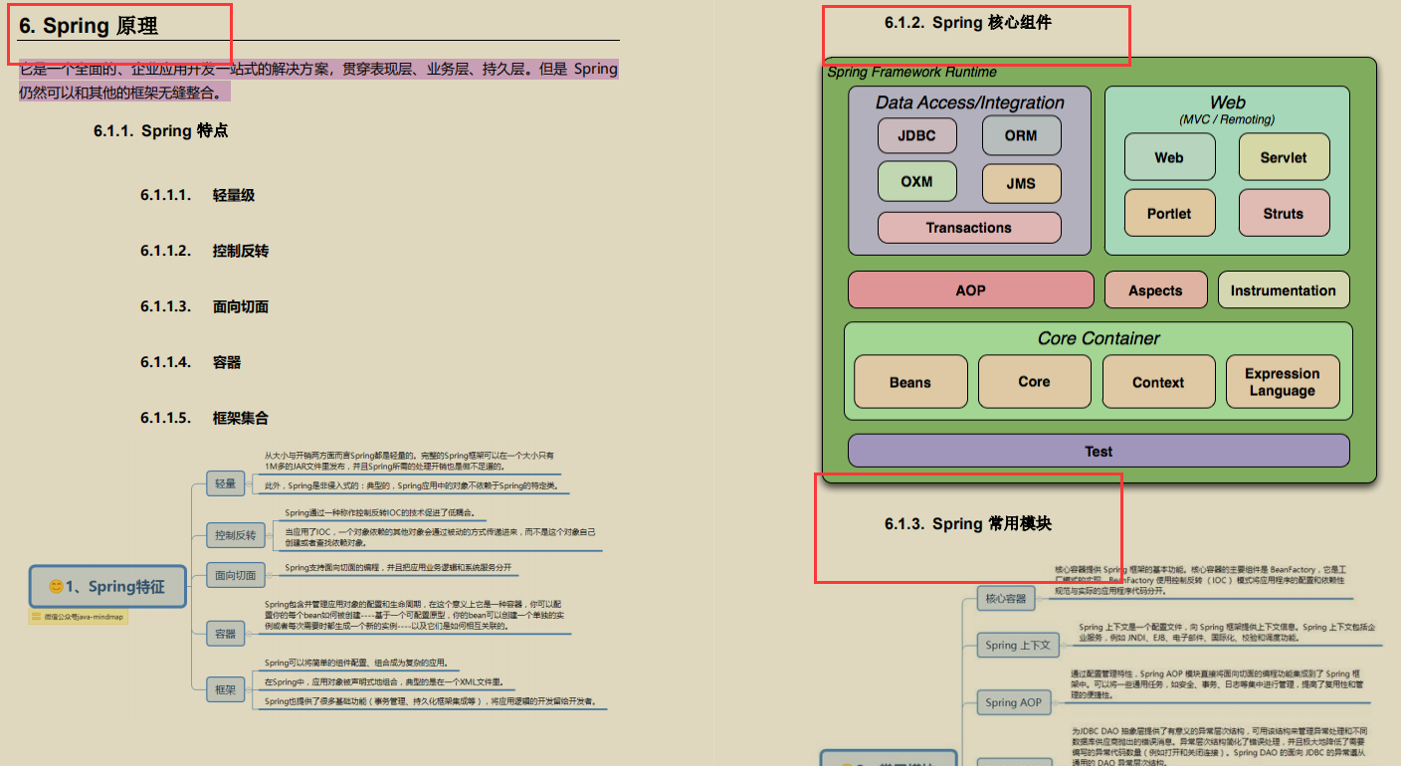Image resolution: width=1401 pixels, height=766 pixels.
Task: Click the 微信公众号java-mindmap yellow tag
Action: pyautogui.click(x=79, y=617)
